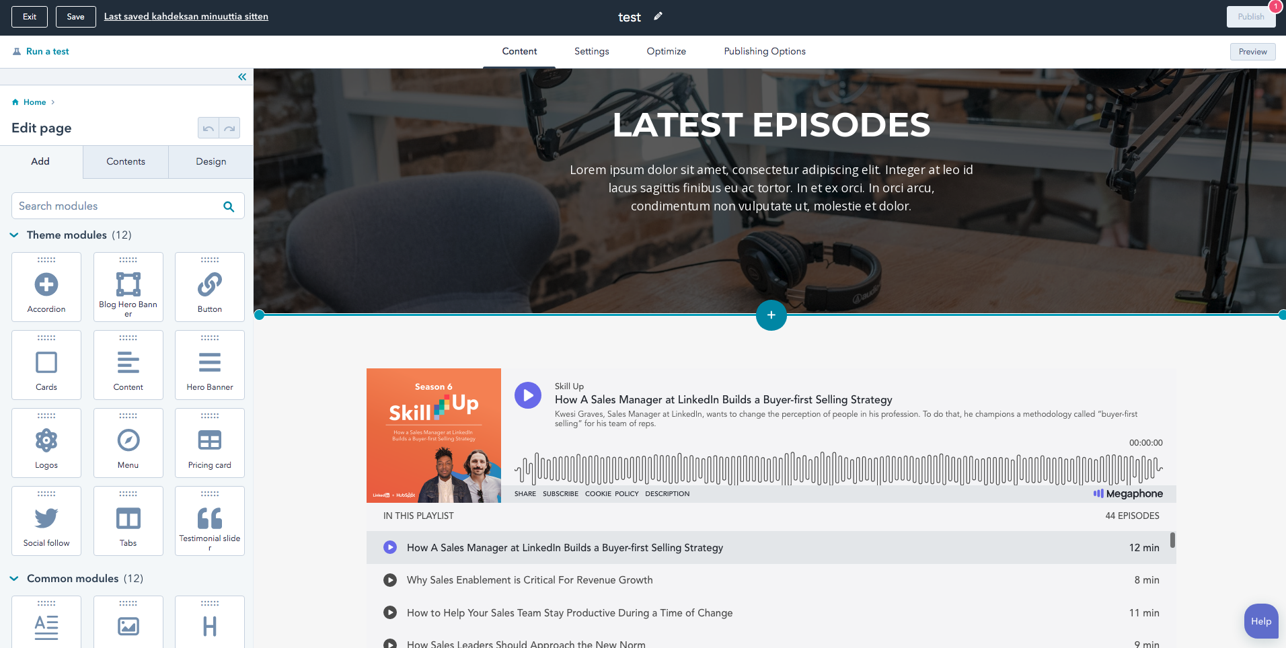Play the Skill Up podcast episode
This screenshot has width=1286, height=648.
(x=528, y=395)
